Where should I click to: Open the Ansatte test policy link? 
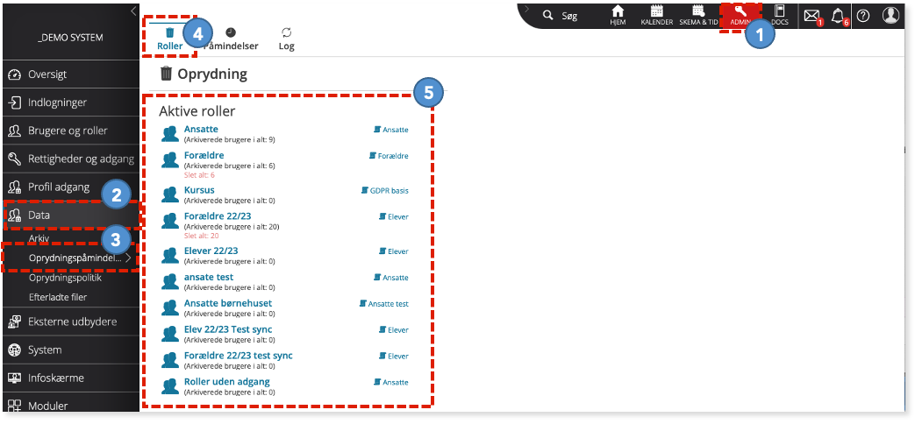(384, 304)
